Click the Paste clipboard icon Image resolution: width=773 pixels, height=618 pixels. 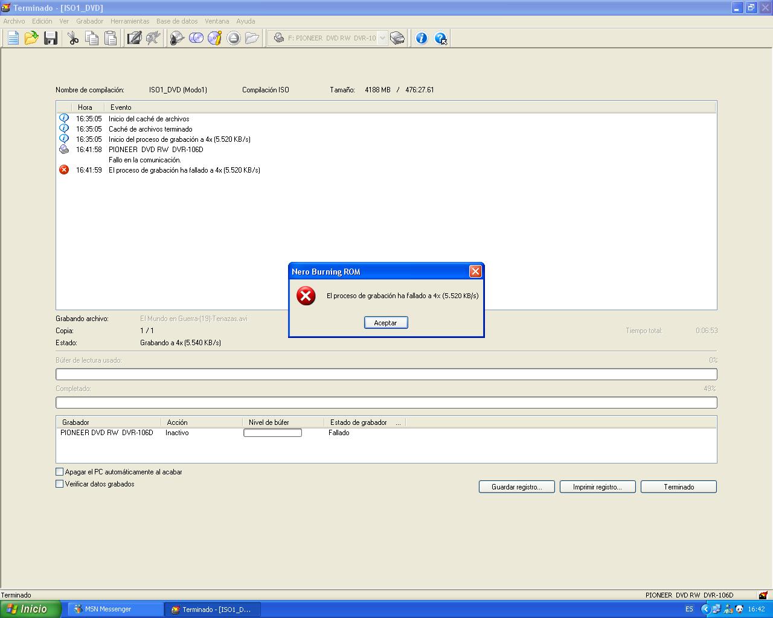(111, 38)
